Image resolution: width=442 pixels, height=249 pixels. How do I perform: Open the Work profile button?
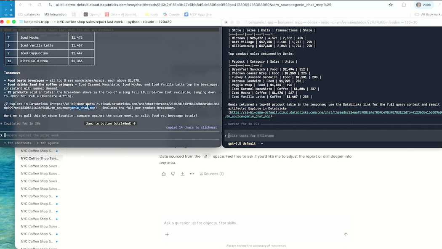(x=423, y=5)
